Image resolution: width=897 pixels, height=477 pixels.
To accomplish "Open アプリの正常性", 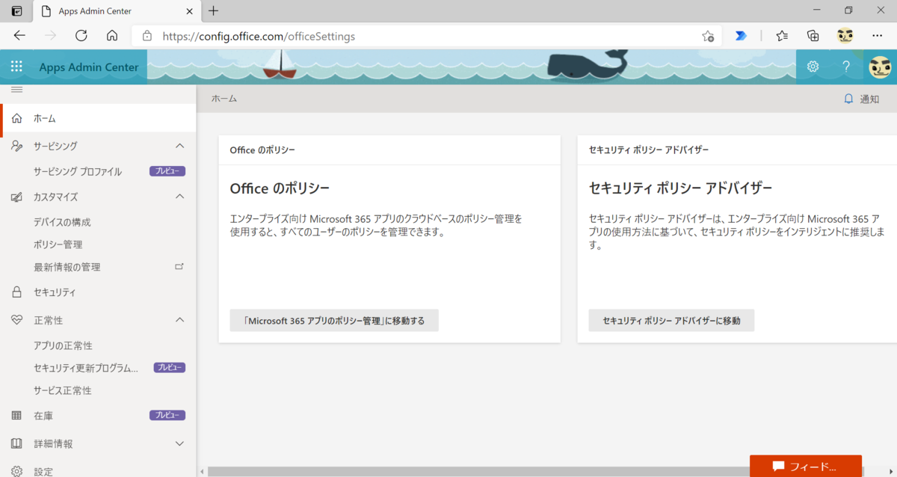I will pos(63,345).
